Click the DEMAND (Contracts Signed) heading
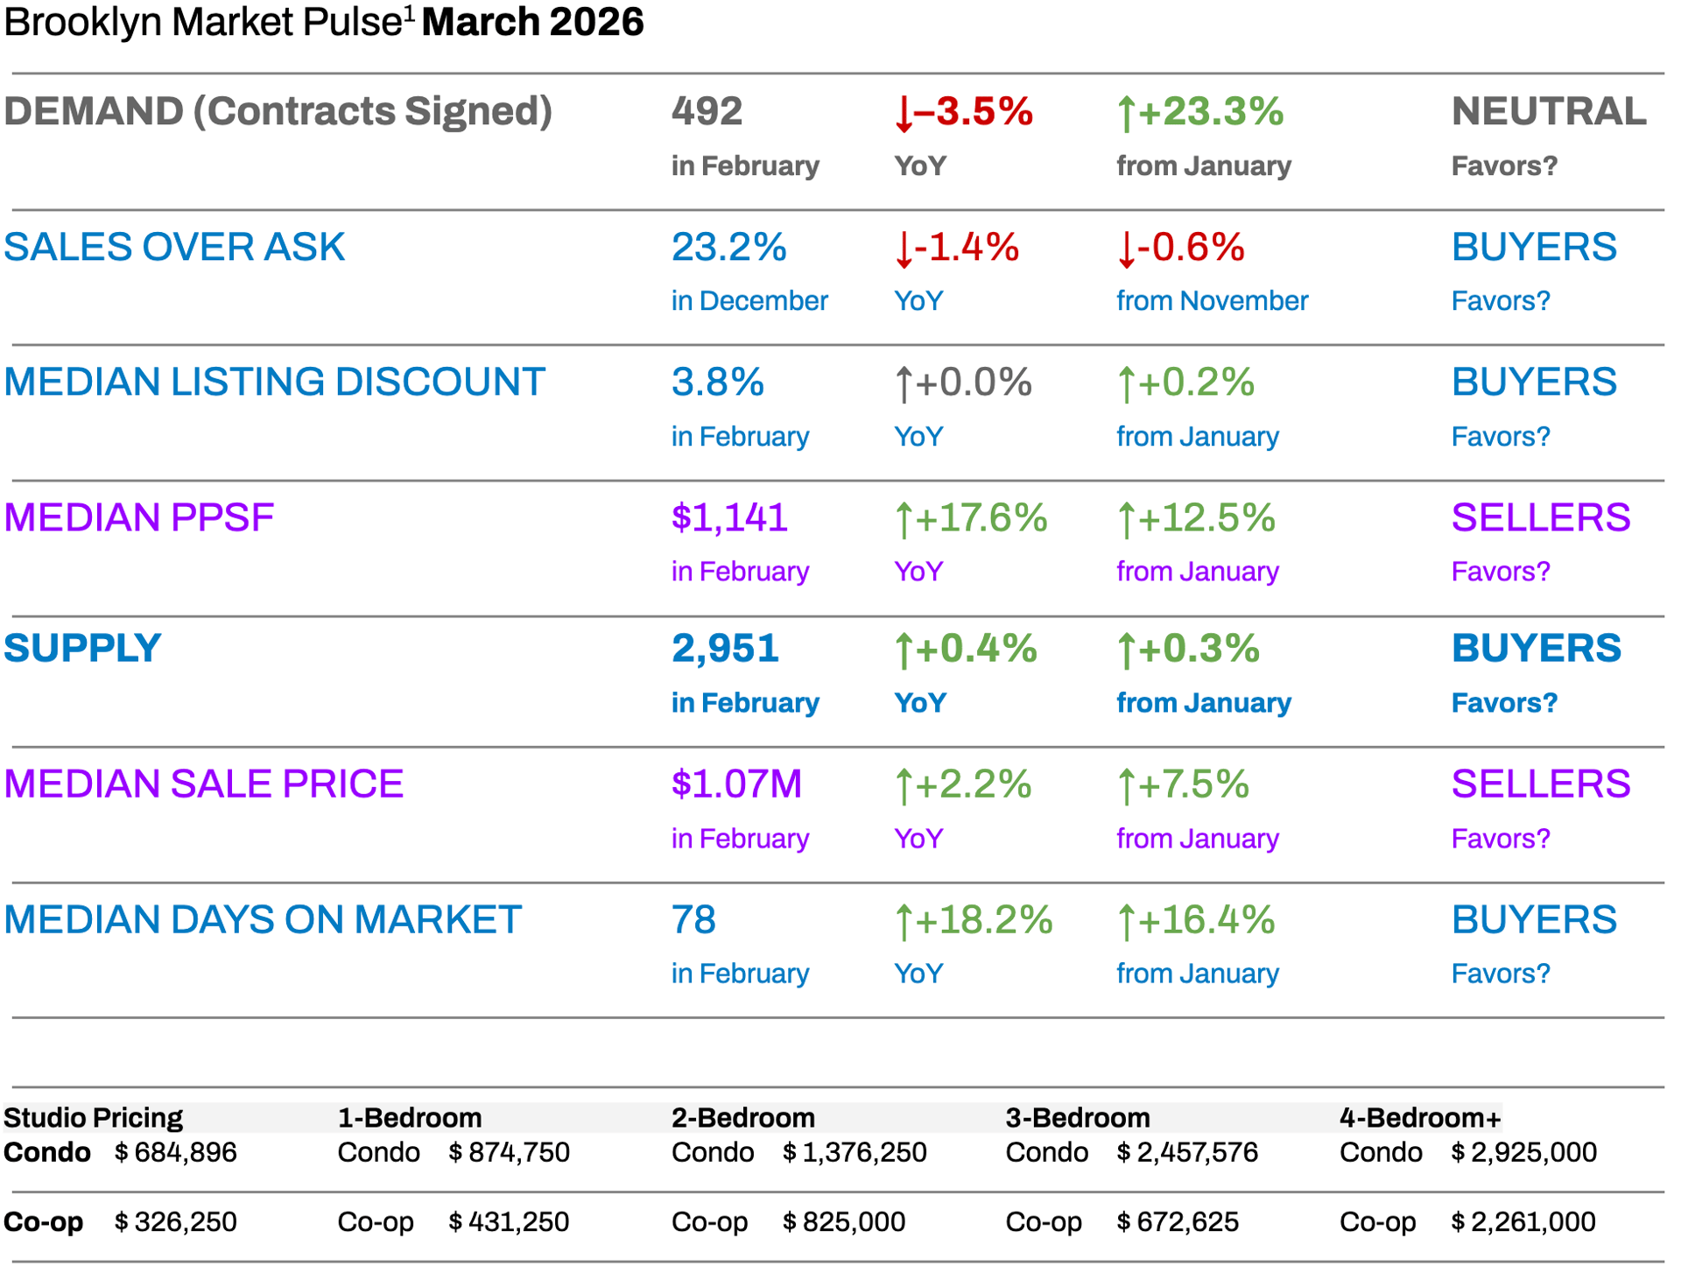 point(278,111)
